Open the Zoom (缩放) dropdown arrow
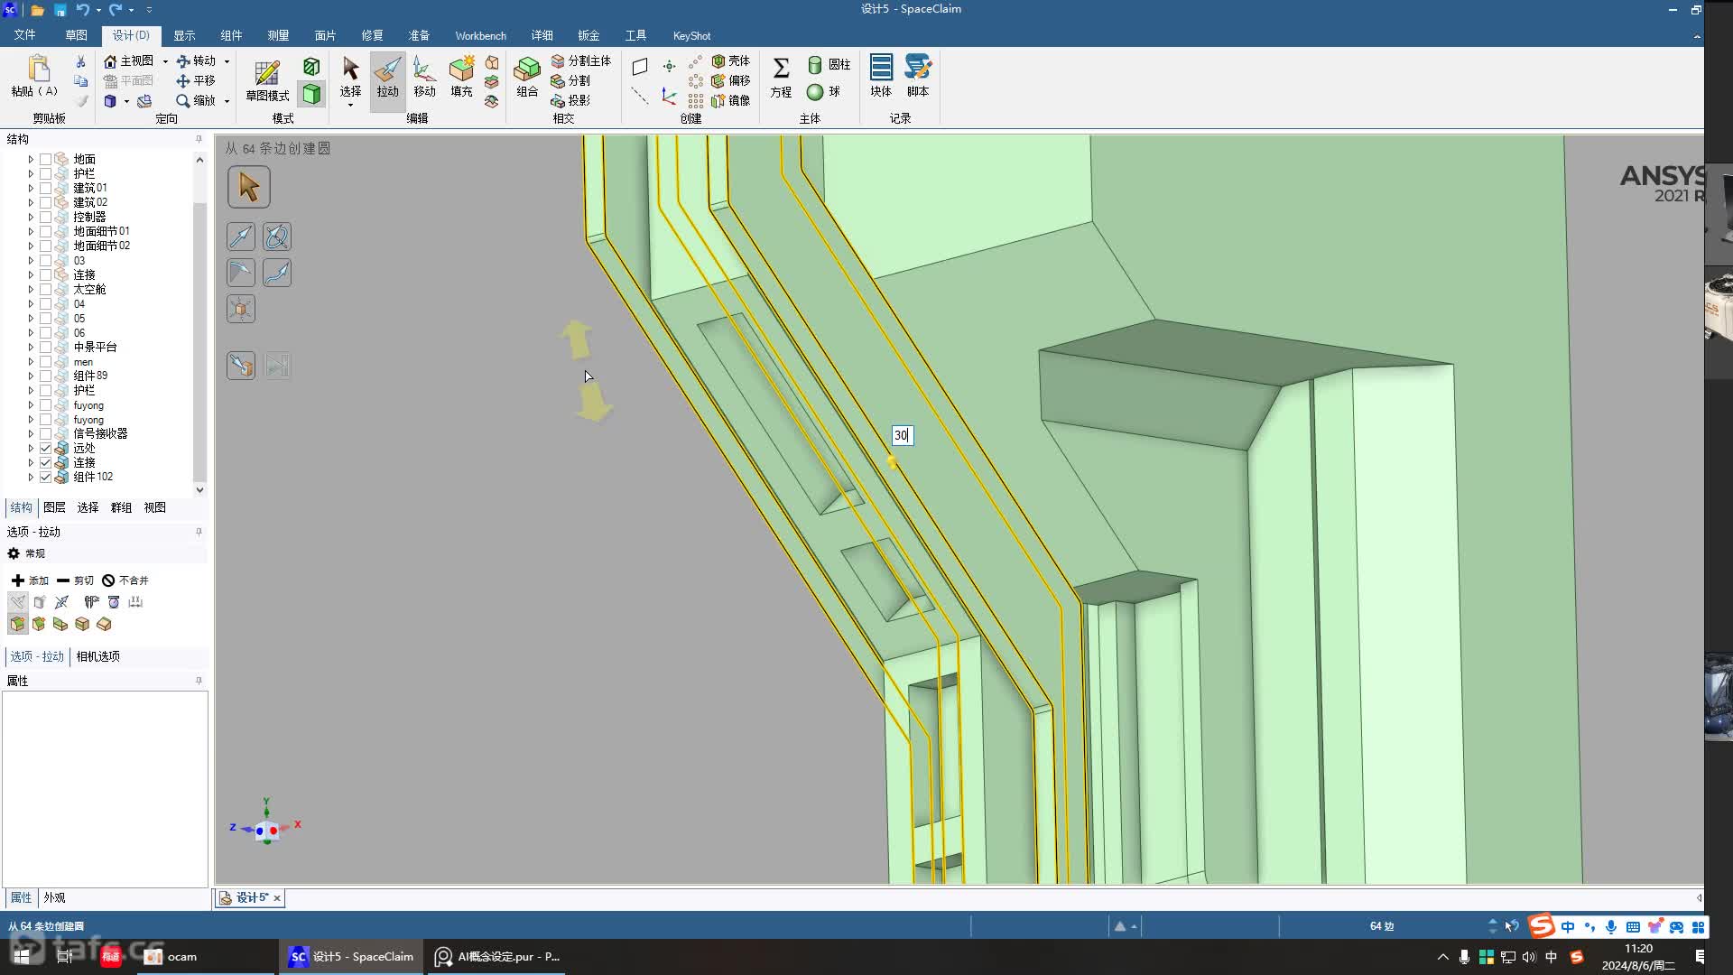Viewport: 1733px width, 975px height. (227, 101)
